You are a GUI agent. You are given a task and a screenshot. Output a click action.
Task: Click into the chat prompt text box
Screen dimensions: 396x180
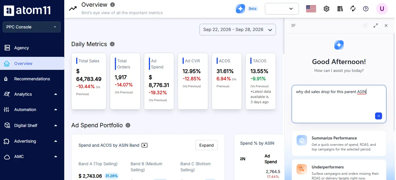pyautogui.click(x=339, y=104)
